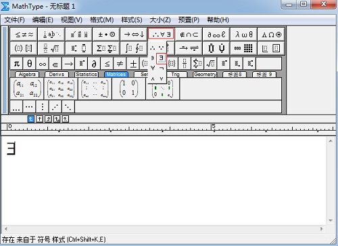Insert element-of symbol from small bar
This screenshot has width=338, height=246.
click(x=55, y=64)
